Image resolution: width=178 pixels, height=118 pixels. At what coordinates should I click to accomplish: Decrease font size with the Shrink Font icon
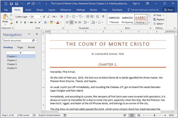point(49,17)
